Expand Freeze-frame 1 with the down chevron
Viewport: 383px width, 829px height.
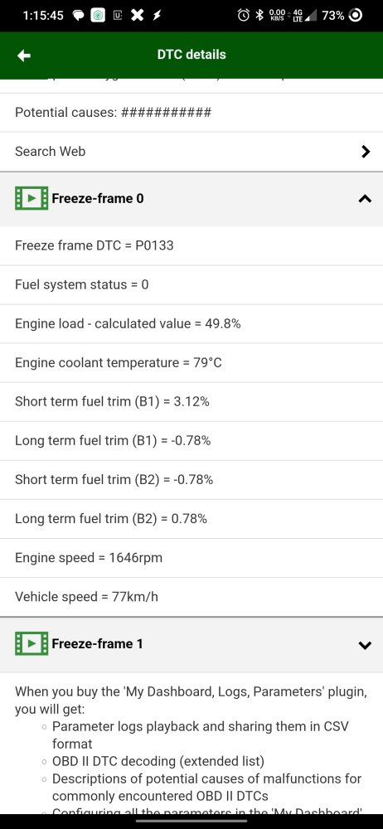365,645
